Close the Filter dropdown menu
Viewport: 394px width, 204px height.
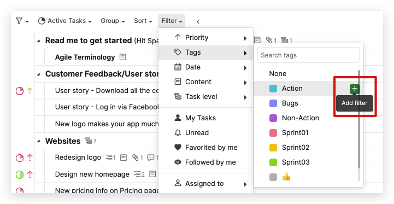(x=172, y=21)
